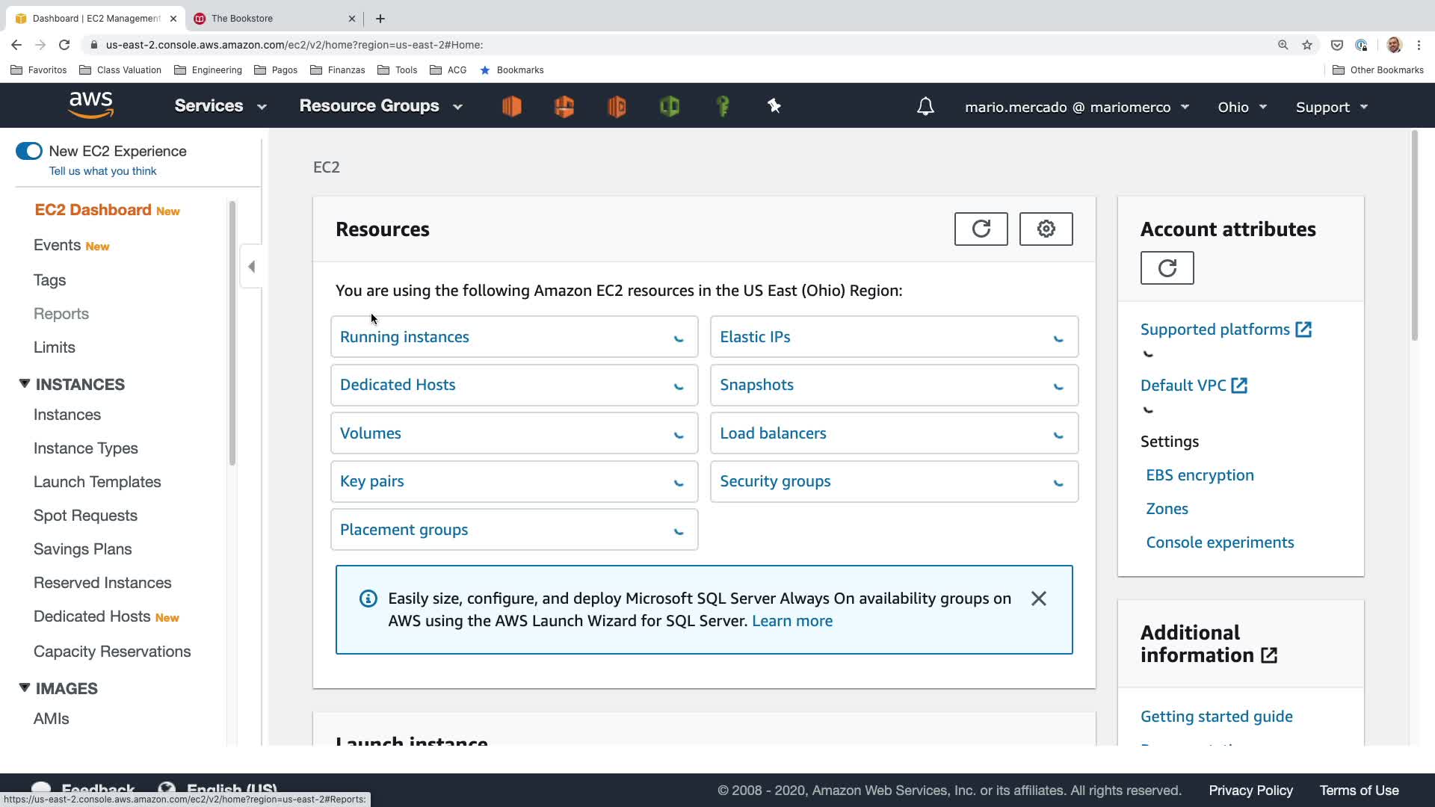
Task: Open Resources settings gear
Action: pyautogui.click(x=1046, y=229)
